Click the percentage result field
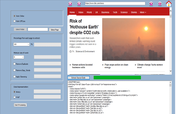This screenshot has width=176, height=114. (47, 44)
